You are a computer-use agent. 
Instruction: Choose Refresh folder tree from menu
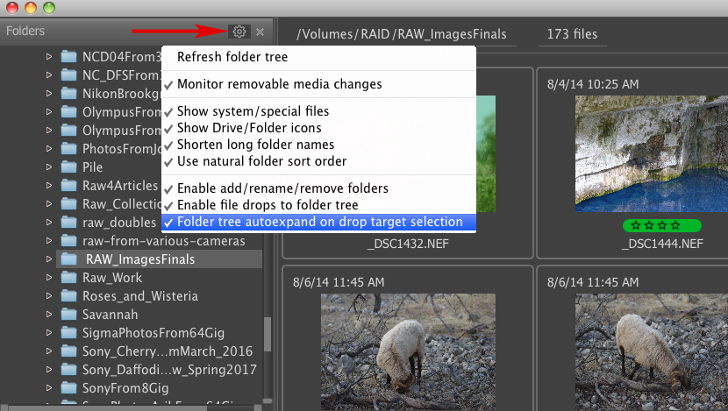click(232, 57)
